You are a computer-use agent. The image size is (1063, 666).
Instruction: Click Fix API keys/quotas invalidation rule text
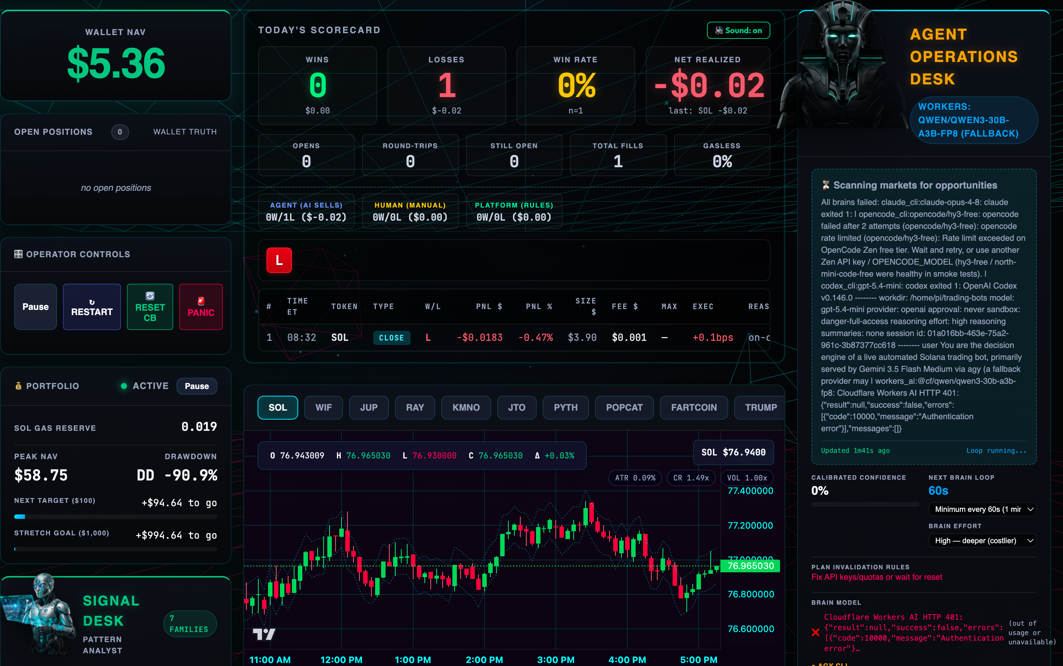(x=877, y=577)
